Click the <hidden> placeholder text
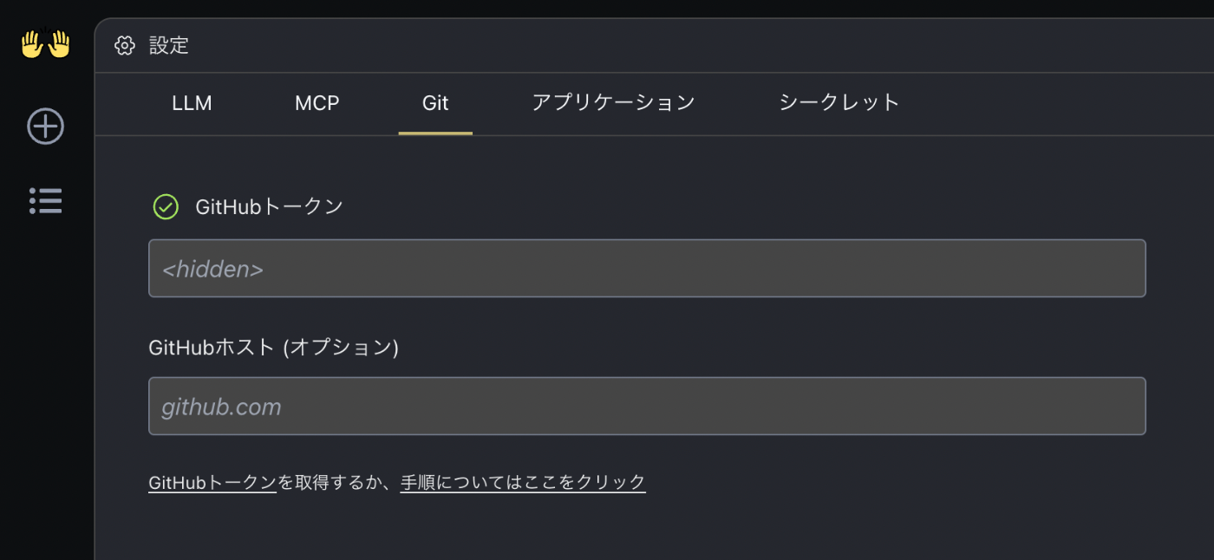The height and width of the screenshot is (560, 1214). [x=212, y=270]
